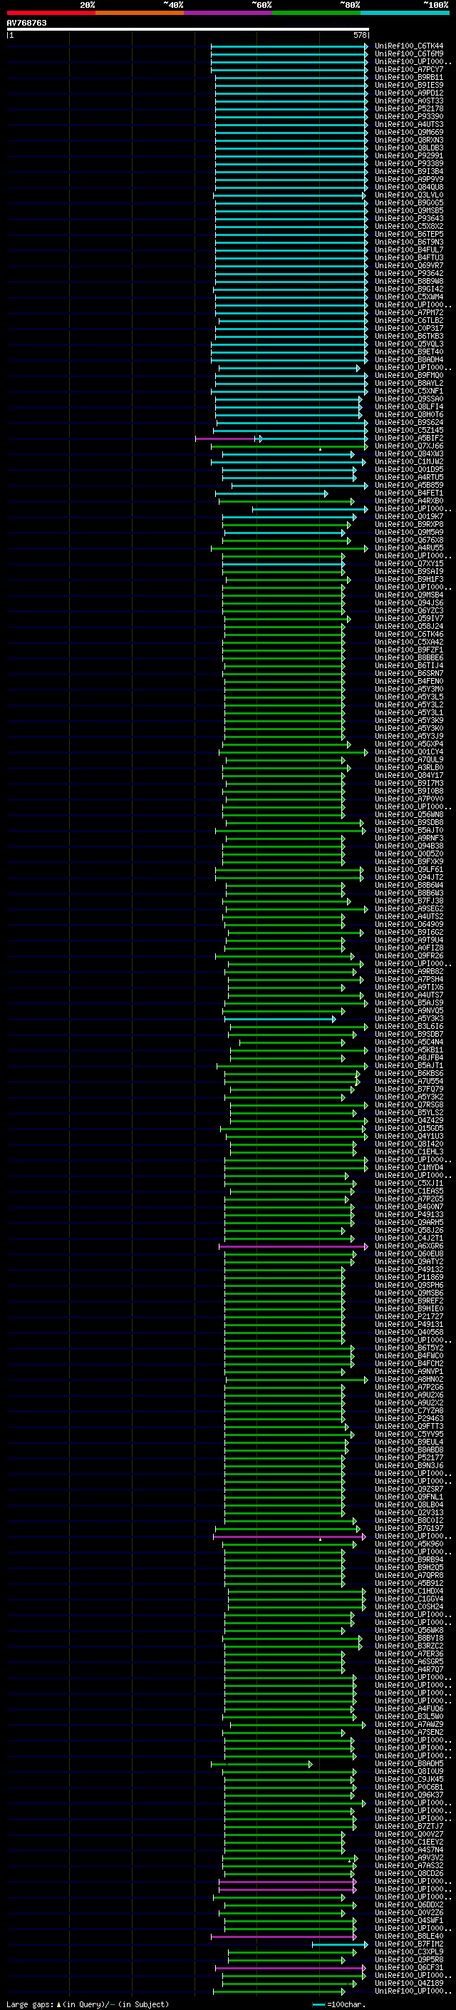Select the UniRef100_Q3LVL0 label
This screenshot has width=456, height=2010.
tap(409, 195)
